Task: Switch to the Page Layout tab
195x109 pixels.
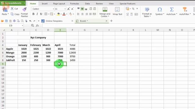Action: coord(59,4)
